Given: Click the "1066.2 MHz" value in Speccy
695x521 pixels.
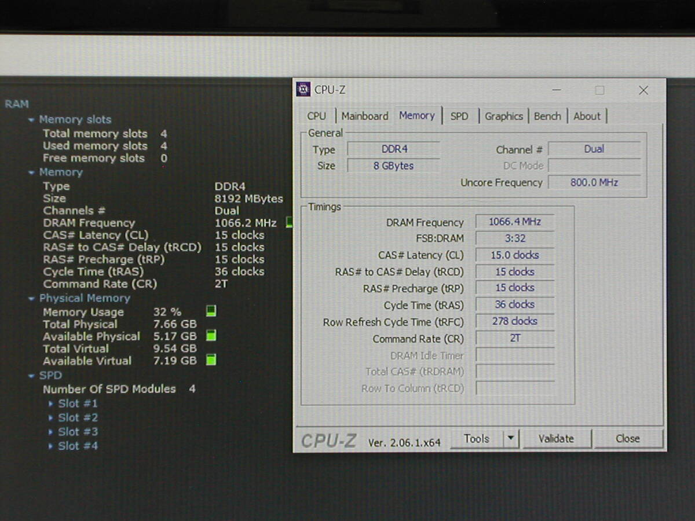Looking at the screenshot, I should pos(246,223).
